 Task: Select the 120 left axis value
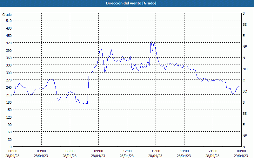pyautogui.click(x=9, y=117)
